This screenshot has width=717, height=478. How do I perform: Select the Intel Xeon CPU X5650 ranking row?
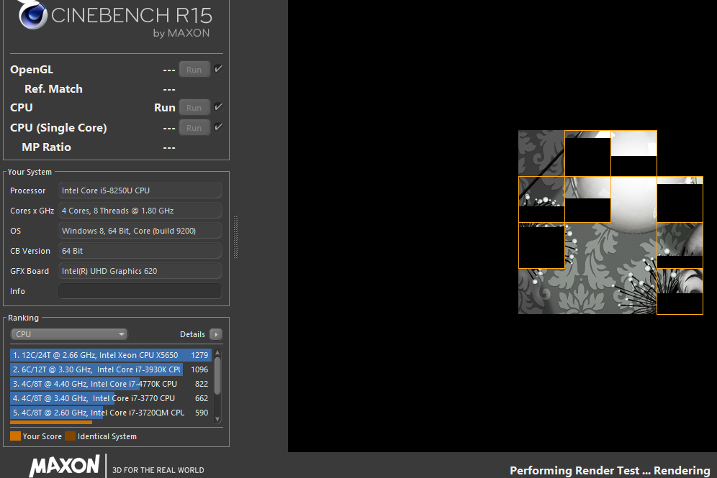click(x=110, y=355)
